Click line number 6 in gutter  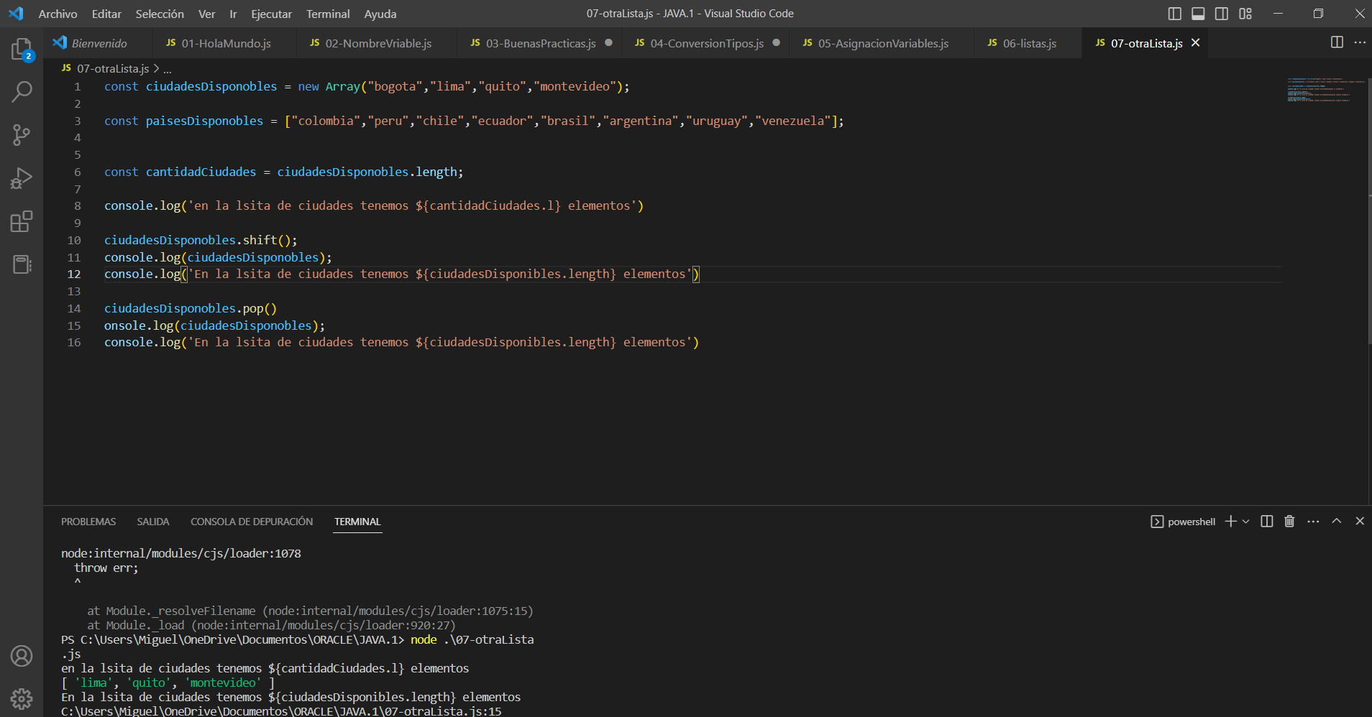point(78,172)
